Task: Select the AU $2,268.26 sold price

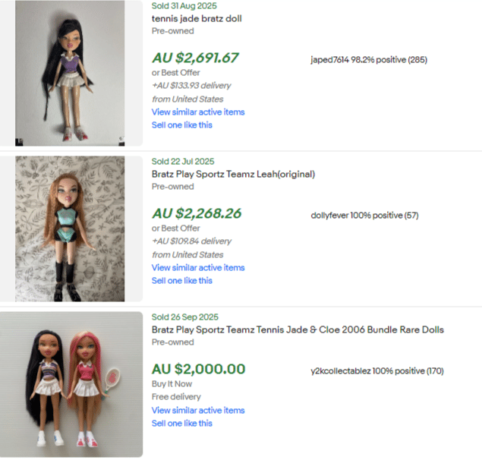Action: pyautogui.click(x=197, y=213)
